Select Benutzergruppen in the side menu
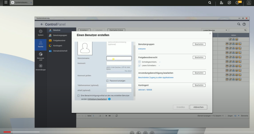Image resolution: width=254 pixels, height=134 pixels. [60, 35]
